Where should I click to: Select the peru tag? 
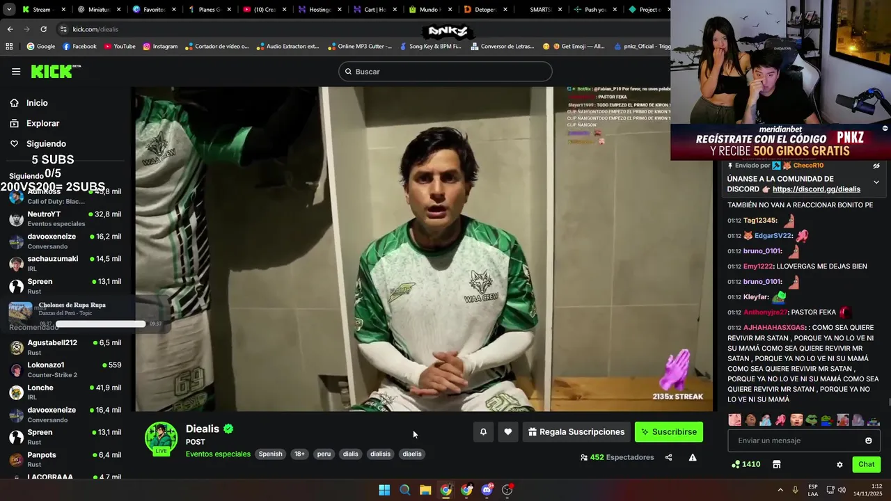coord(324,454)
